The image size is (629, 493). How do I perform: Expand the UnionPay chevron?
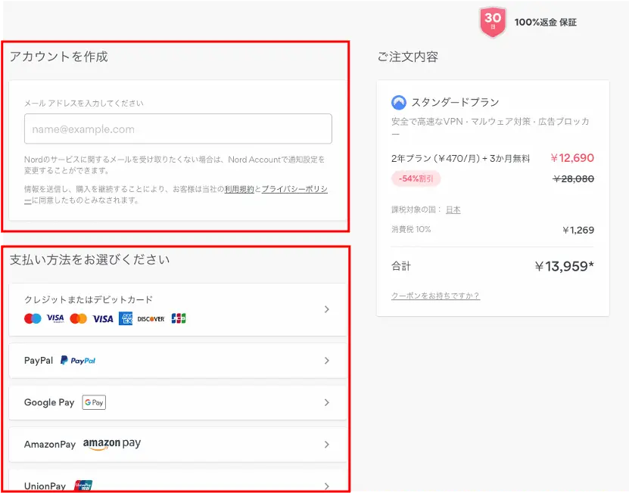(327, 486)
